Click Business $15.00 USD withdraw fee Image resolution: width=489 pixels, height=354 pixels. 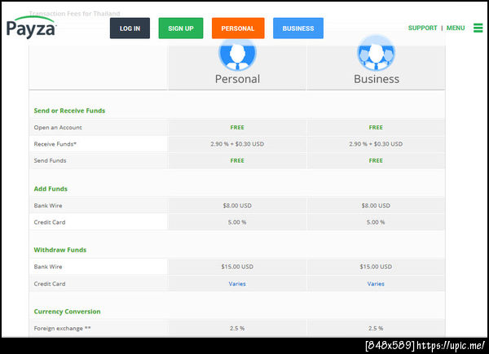(x=376, y=267)
